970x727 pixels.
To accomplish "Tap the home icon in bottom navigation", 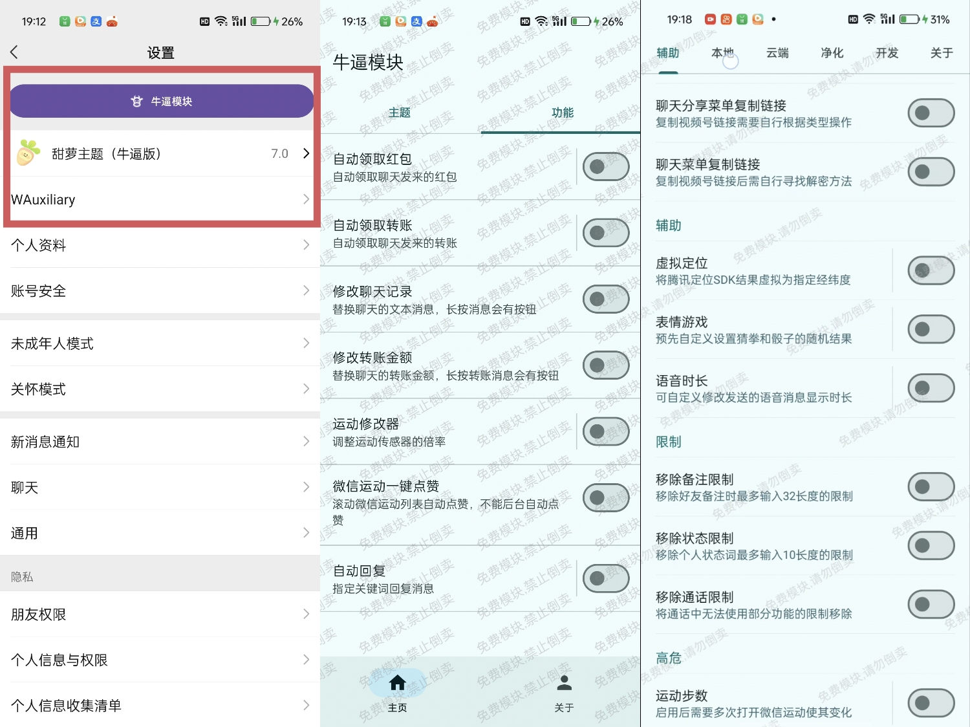I will click(398, 682).
